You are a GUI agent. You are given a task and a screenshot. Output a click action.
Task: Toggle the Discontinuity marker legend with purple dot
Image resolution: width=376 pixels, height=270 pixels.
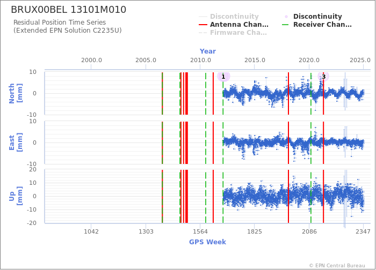[x=313, y=17]
